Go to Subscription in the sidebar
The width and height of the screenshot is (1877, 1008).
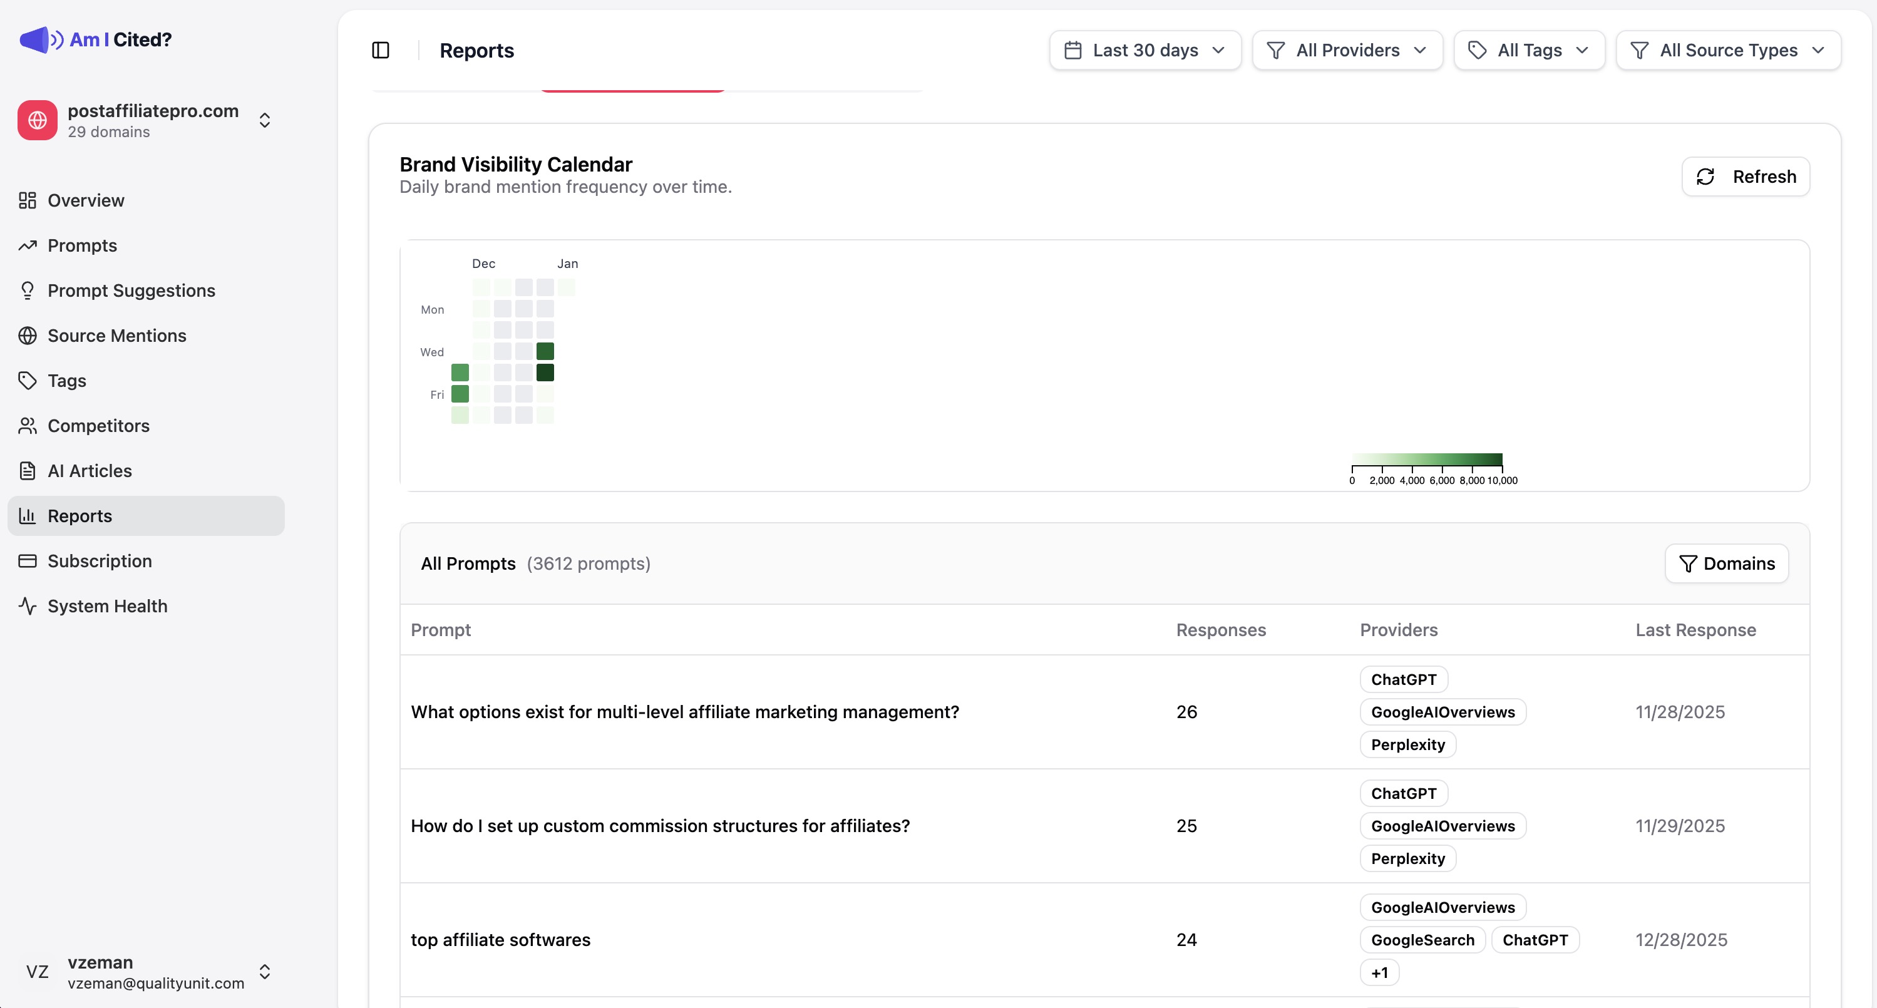[100, 561]
